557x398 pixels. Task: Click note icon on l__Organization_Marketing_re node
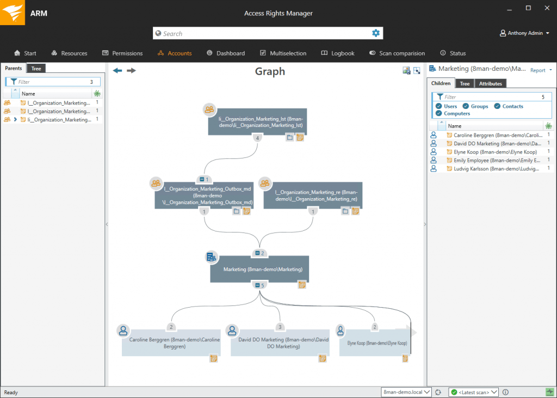pos(355,211)
